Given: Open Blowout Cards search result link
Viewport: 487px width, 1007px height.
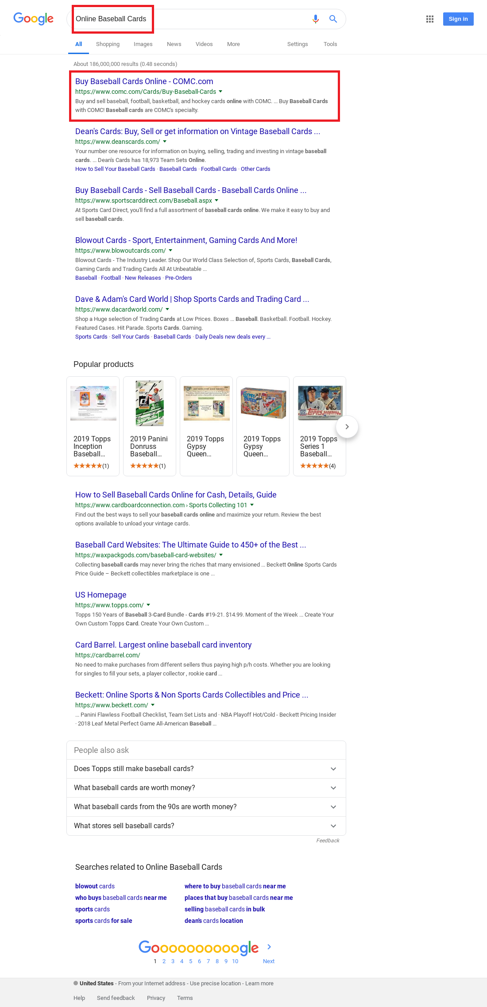Looking at the screenshot, I should 186,240.
